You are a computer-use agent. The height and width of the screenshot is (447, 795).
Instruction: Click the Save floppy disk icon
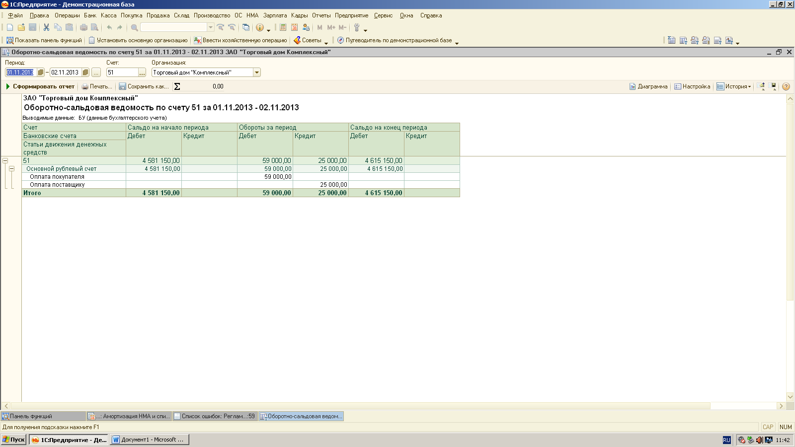[33, 27]
